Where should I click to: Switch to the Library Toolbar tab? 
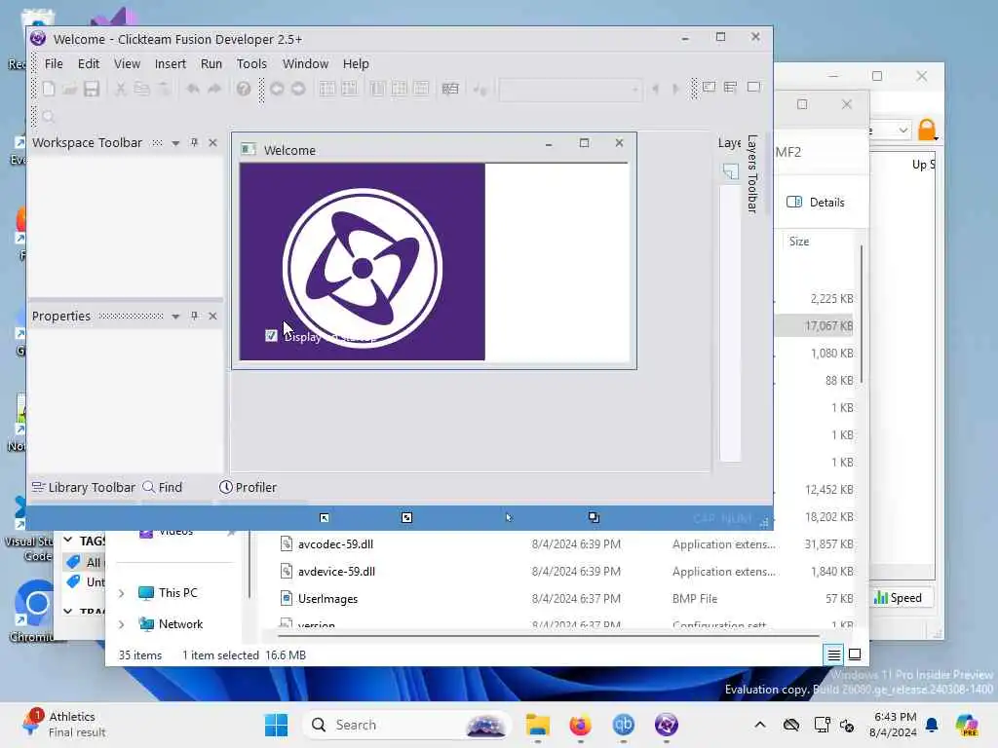(84, 487)
